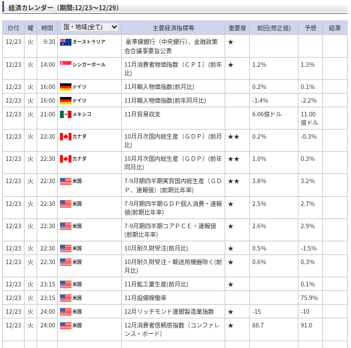Select the 11月貿易収支 indicator text

coord(142,114)
